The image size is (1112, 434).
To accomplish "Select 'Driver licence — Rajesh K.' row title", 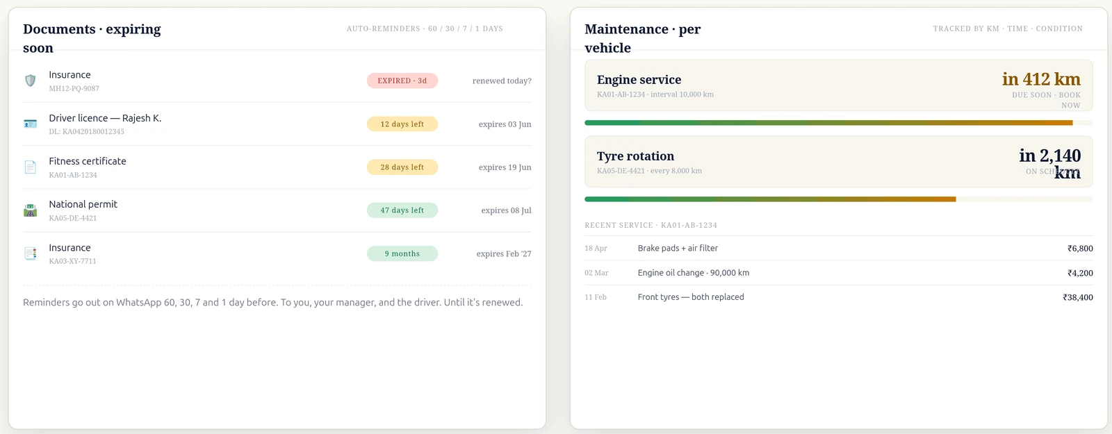I will (105, 118).
